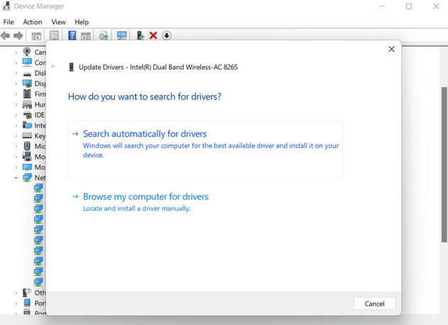Viewport: 448px width, 325px height.
Task: Expand the 'Mic' mice category chevron
Action: click(16, 146)
